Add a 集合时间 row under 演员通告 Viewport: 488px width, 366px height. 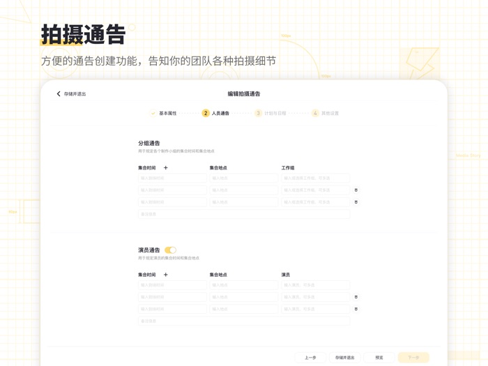pos(166,275)
